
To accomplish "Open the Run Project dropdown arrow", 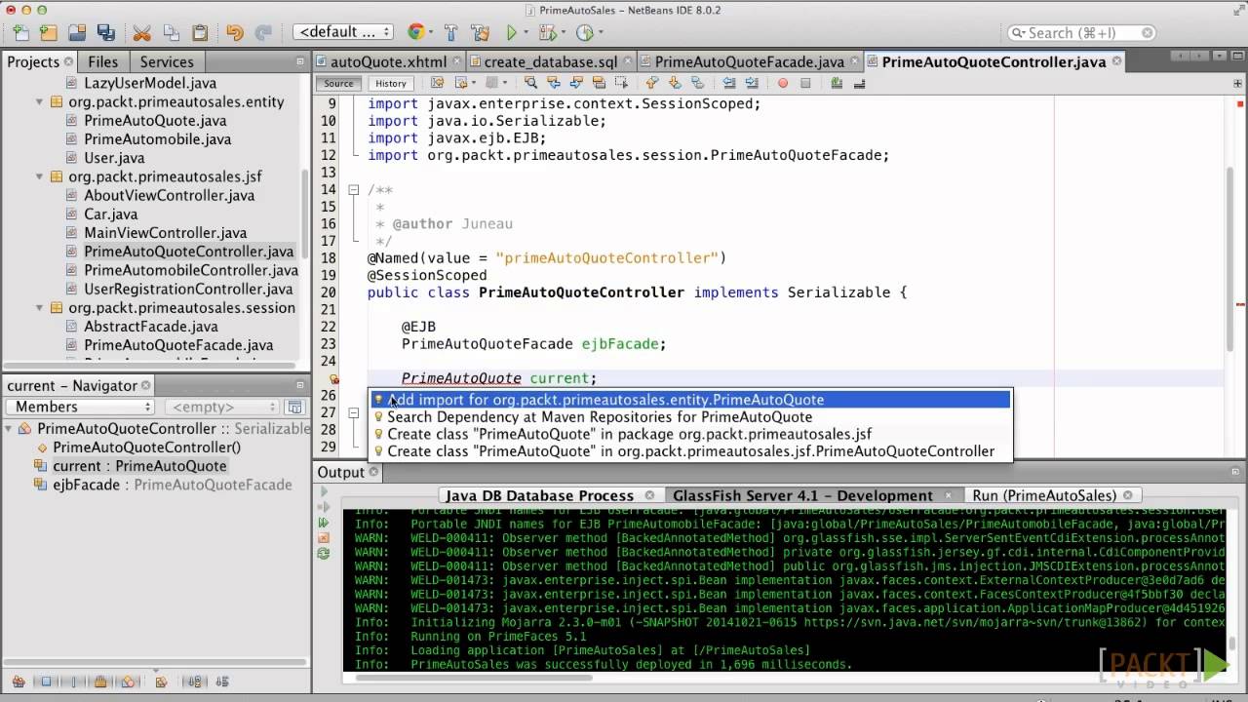I will click(527, 33).
